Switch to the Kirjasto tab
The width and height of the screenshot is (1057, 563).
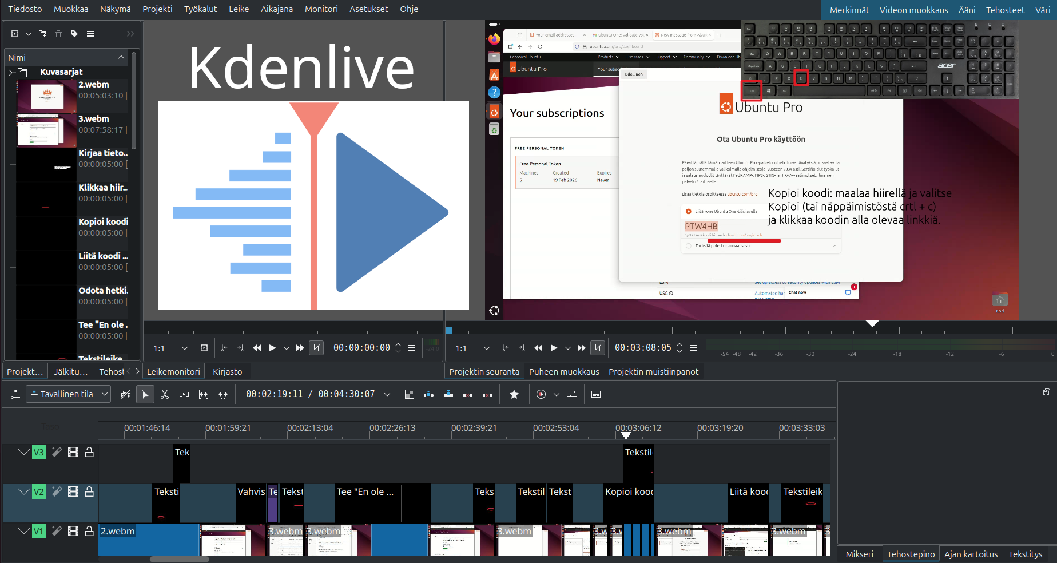coord(228,372)
